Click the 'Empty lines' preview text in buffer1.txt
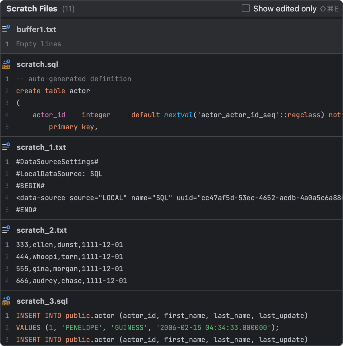This screenshot has width=343, height=346. (x=38, y=44)
